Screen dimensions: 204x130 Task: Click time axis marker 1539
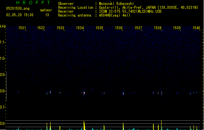(x=177, y=28)
